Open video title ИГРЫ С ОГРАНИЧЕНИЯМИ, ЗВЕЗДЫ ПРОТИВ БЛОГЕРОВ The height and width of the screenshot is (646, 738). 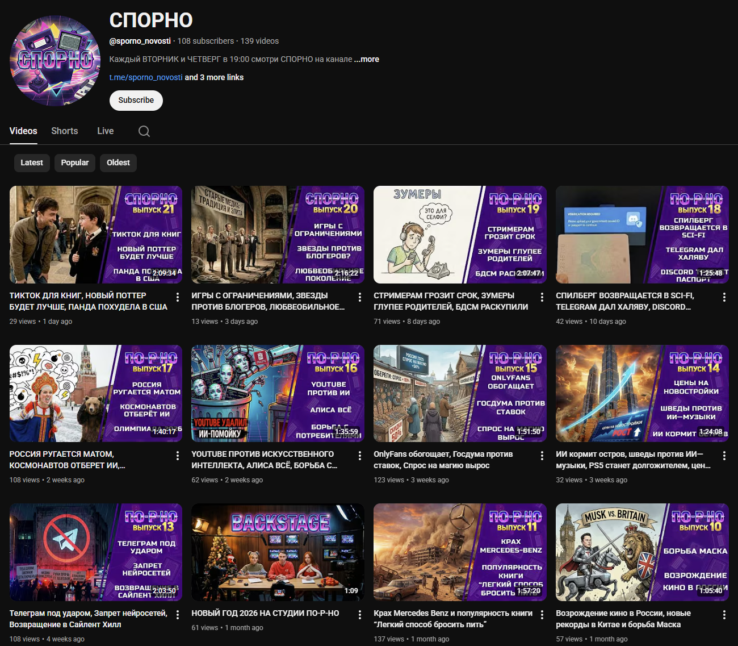268,301
